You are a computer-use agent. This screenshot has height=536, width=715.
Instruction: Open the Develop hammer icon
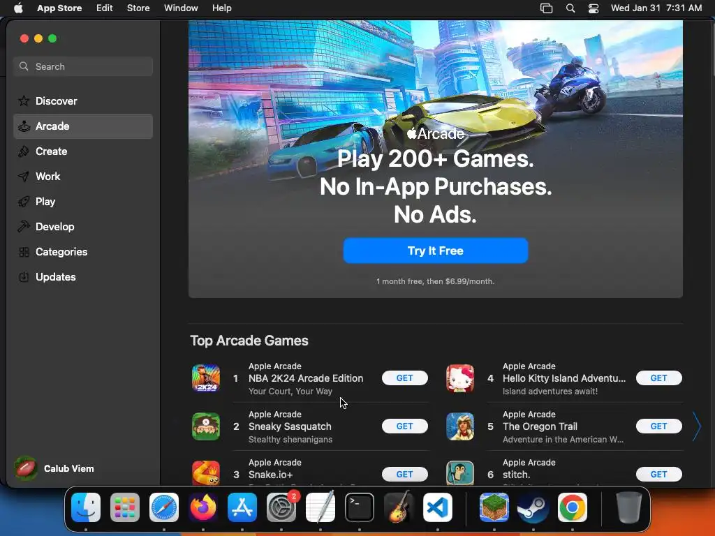tap(24, 227)
